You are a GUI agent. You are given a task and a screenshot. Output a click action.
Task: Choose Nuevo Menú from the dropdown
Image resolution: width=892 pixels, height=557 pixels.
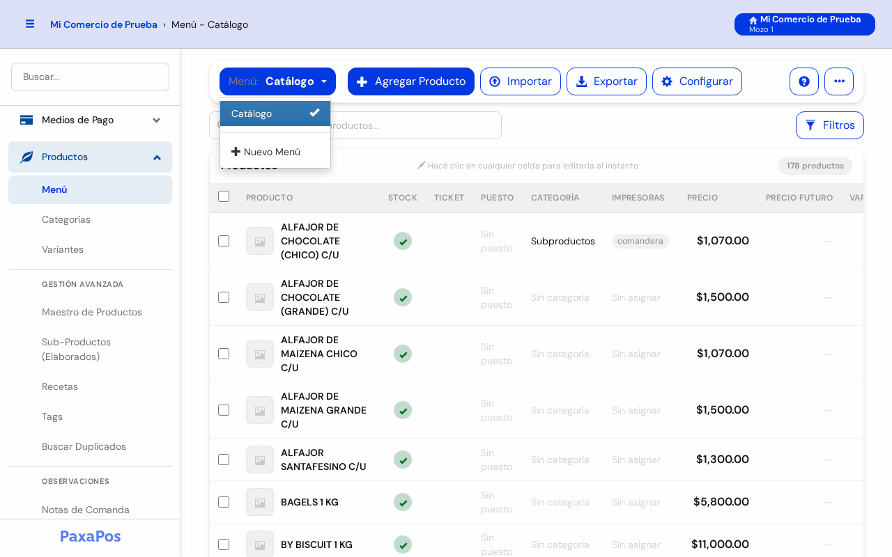tap(275, 152)
